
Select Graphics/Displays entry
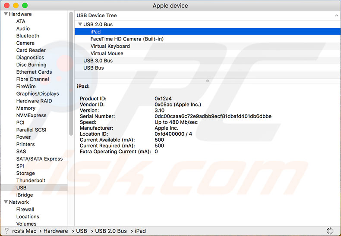point(38,93)
